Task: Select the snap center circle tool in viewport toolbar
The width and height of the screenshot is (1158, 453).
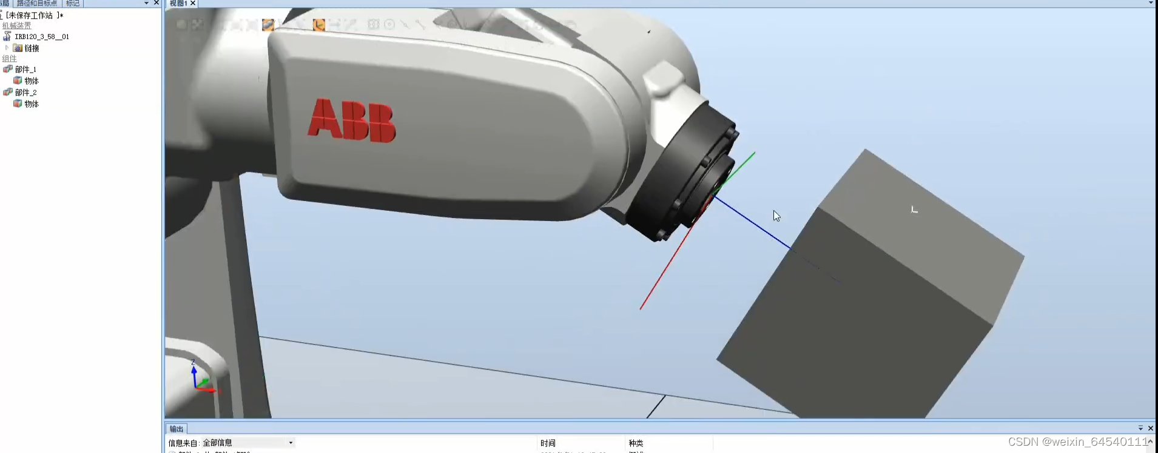Action: [x=389, y=25]
